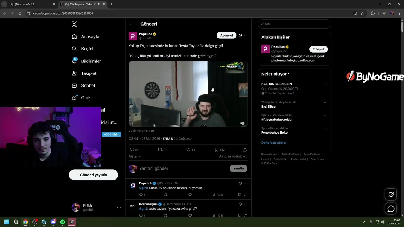Open floating Grok button

pyautogui.click(x=391, y=195)
